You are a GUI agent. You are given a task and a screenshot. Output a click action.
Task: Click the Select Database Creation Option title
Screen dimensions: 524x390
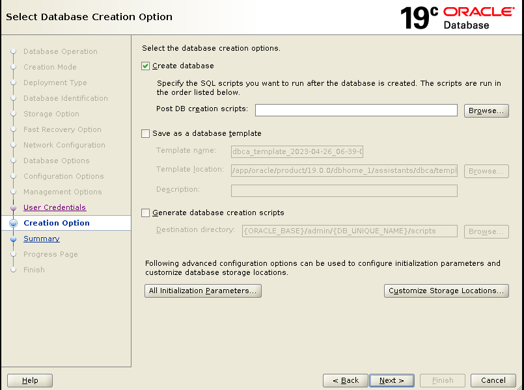[x=89, y=17]
